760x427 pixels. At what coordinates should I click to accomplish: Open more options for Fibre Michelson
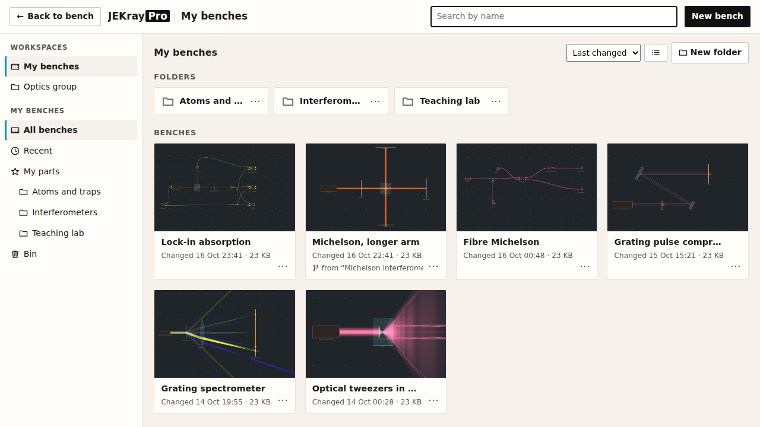pyautogui.click(x=585, y=266)
